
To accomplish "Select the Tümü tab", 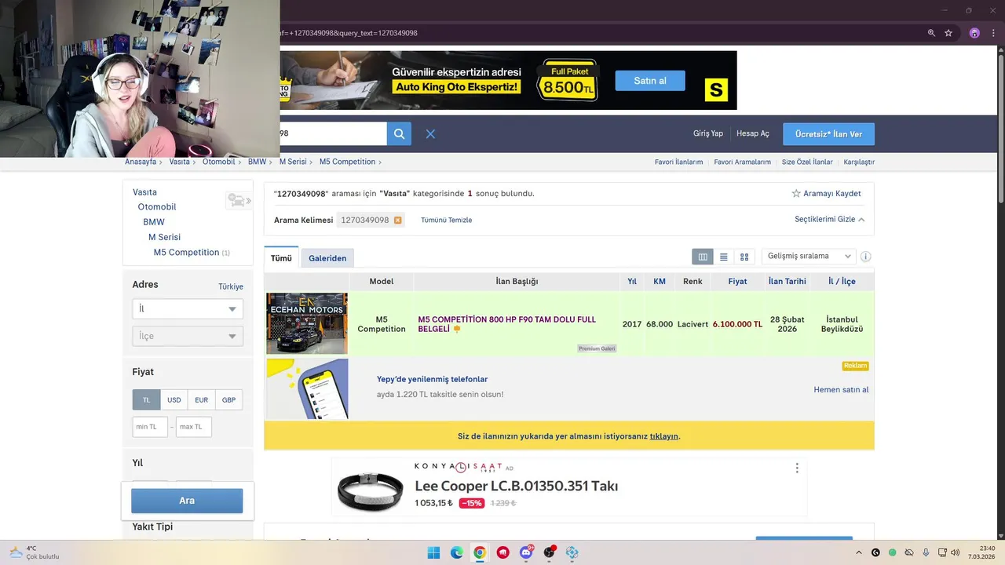I will (281, 258).
